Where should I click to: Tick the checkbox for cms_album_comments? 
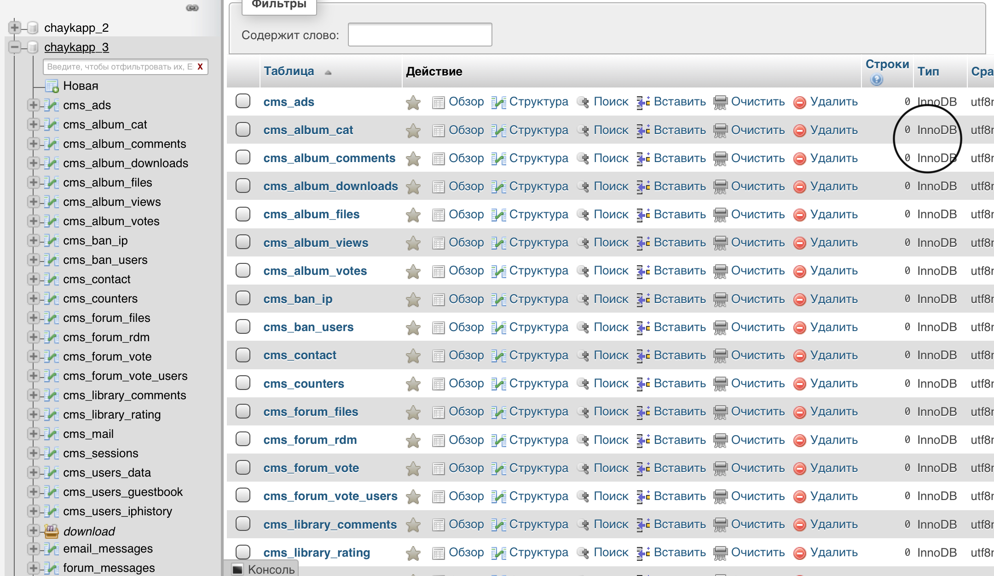click(243, 157)
